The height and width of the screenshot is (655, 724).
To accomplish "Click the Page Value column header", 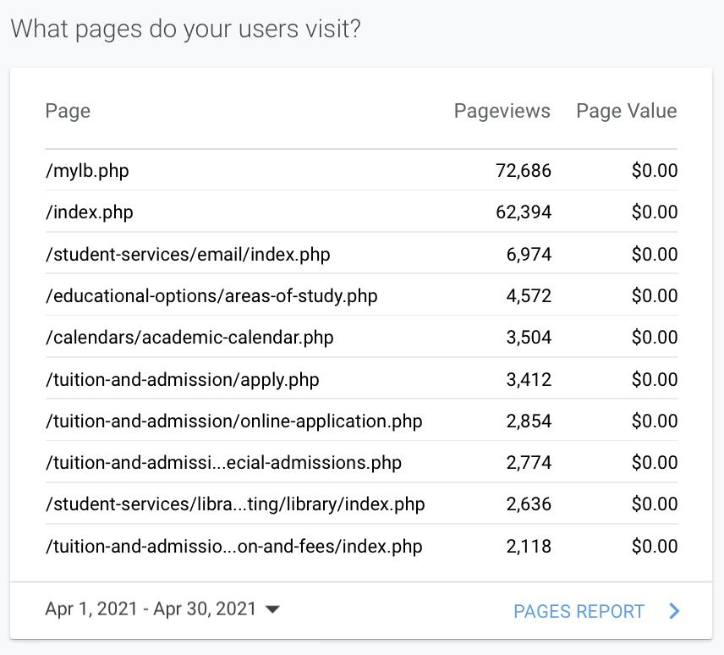I will coord(627,111).
